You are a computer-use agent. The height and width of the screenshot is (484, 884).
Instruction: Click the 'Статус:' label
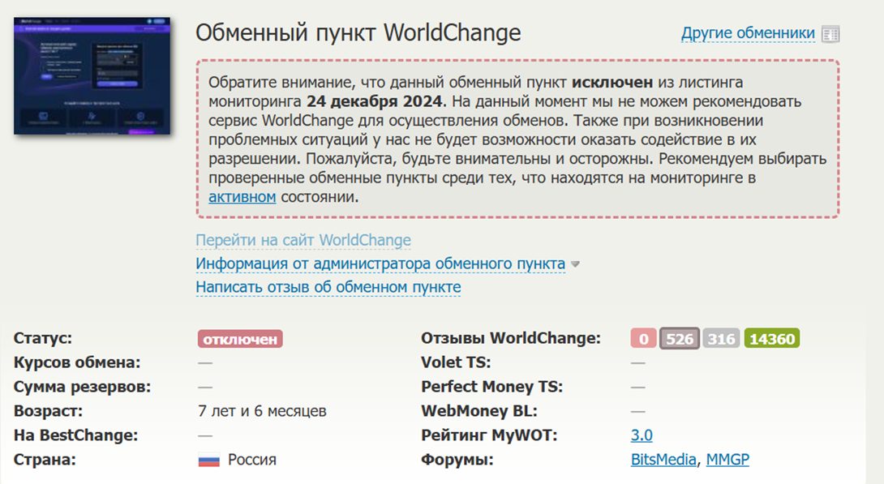point(43,339)
